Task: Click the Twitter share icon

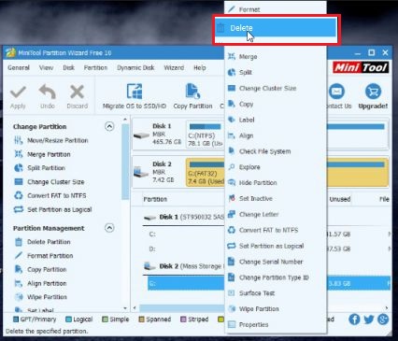Action: pos(369,320)
